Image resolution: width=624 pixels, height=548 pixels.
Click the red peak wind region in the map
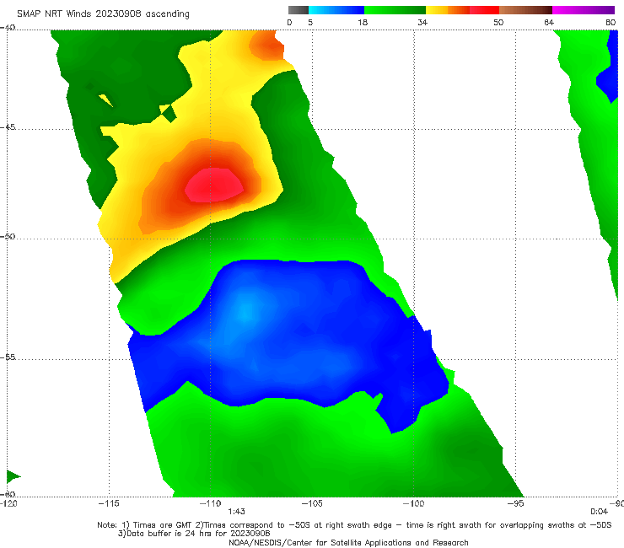(214, 185)
